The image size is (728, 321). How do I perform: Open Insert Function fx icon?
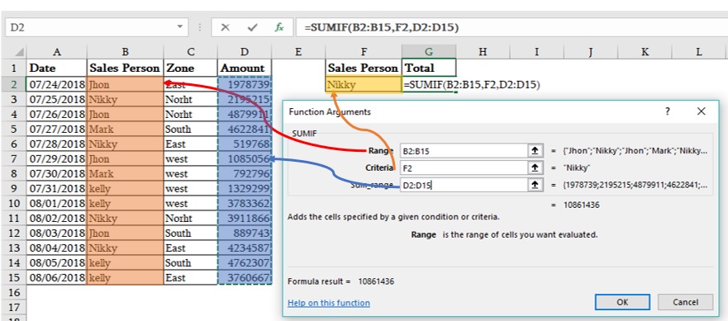[279, 28]
